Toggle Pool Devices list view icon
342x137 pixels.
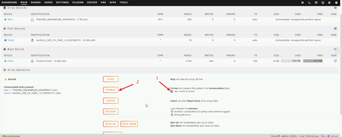335,28
